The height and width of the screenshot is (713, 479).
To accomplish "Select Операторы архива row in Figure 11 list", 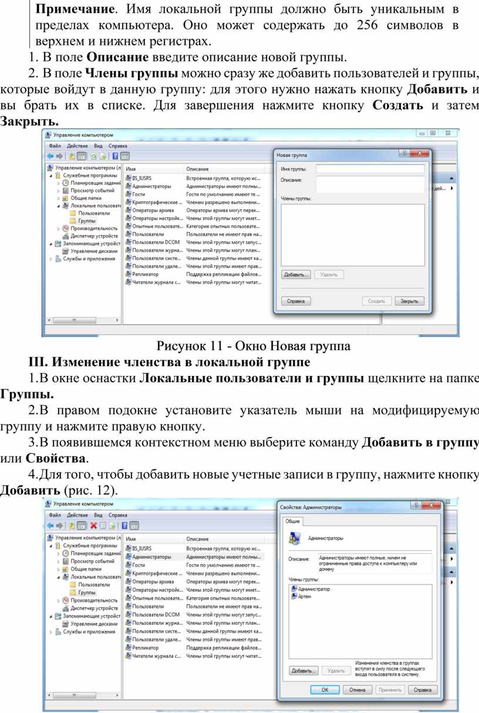I will 194,210.
